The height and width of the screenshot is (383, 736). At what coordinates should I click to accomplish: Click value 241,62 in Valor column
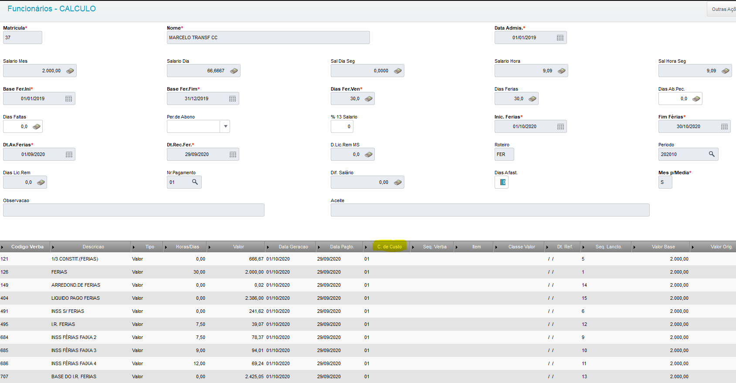tap(256, 311)
